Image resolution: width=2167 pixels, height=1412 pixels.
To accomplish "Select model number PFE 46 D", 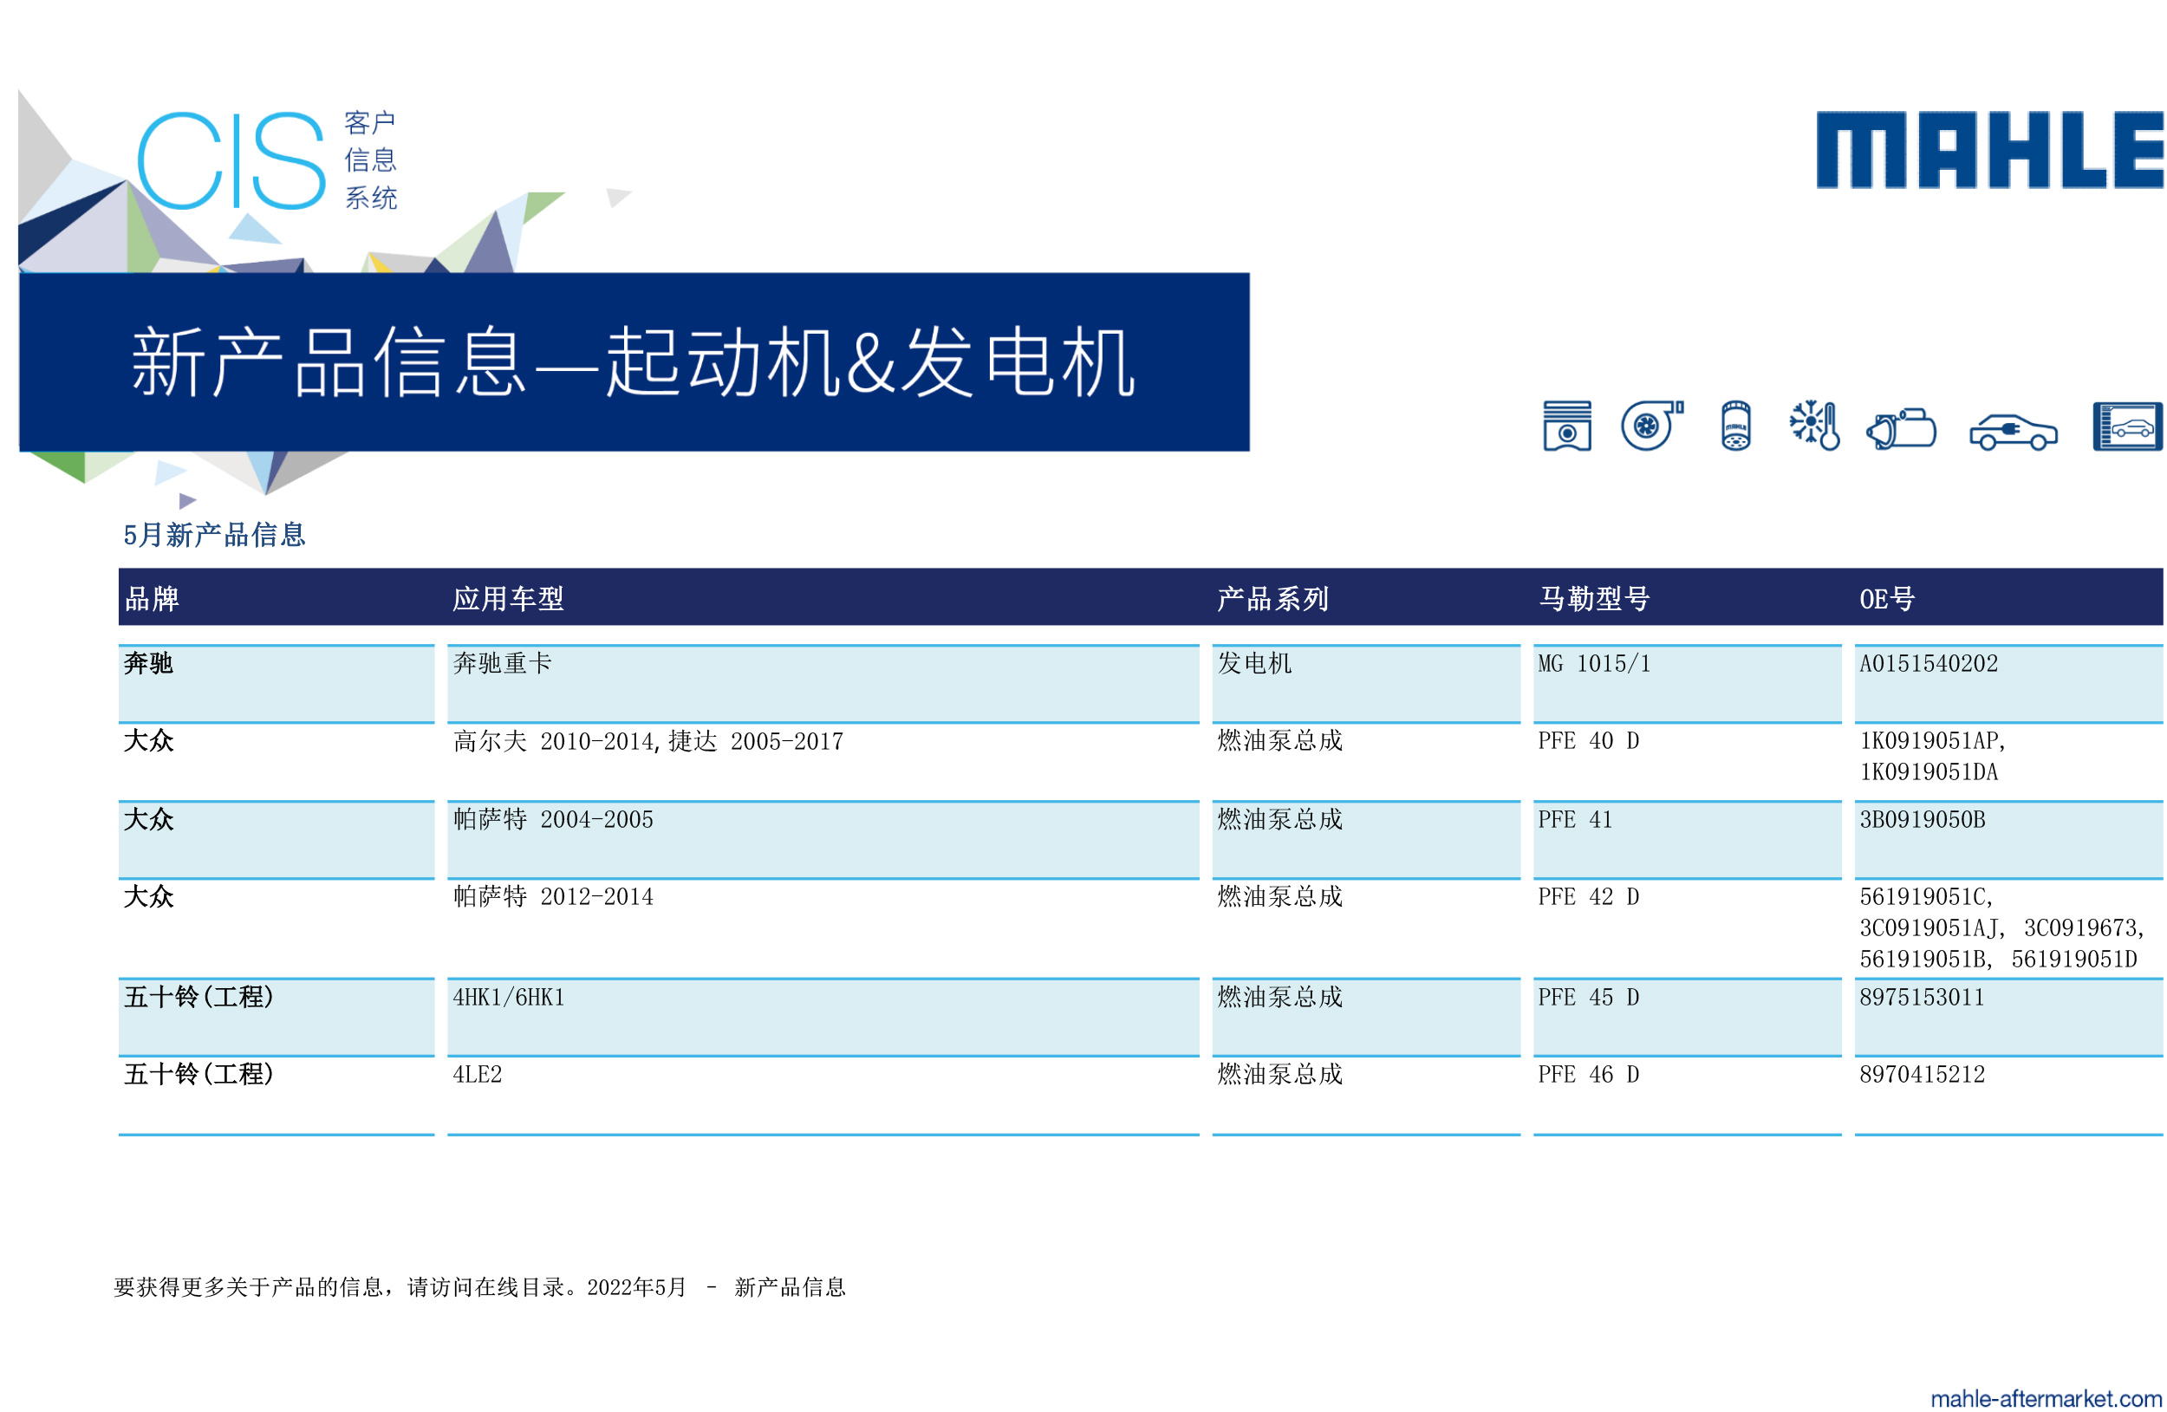I will 1589,1074.
